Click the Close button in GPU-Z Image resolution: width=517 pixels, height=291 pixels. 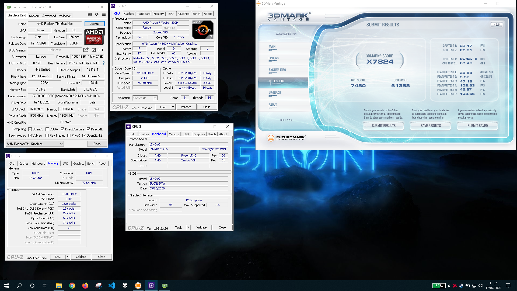click(97, 144)
